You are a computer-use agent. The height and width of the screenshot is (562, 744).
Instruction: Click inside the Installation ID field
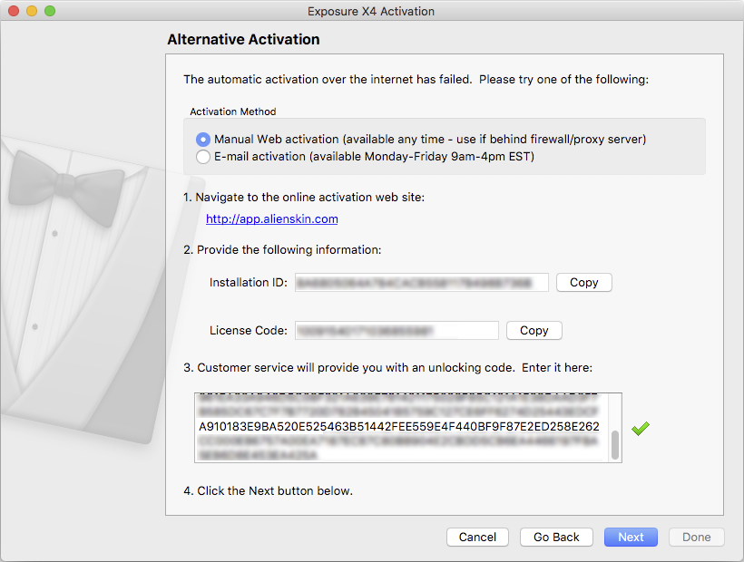422,283
